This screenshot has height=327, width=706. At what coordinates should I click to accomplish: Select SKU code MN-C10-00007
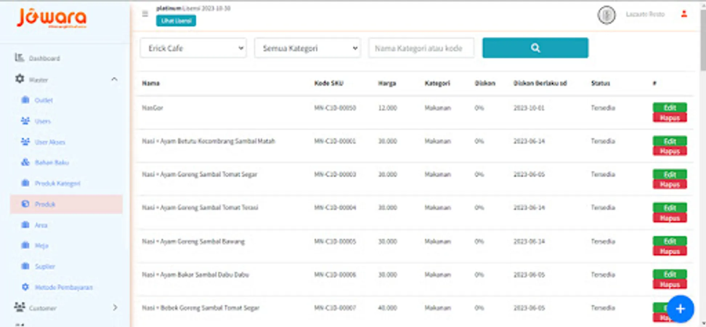pyautogui.click(x=335, y=308)
